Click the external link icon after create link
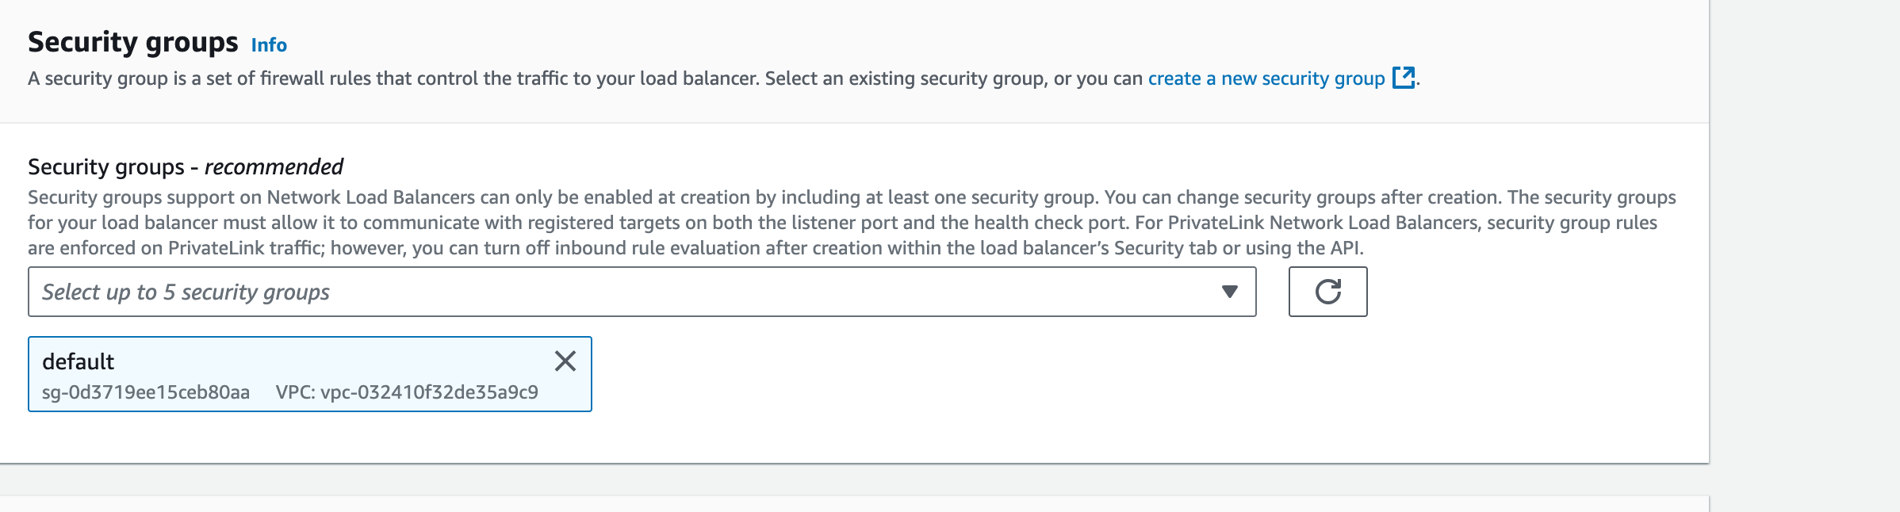Screen dimensions: 1900x512 1404,78
